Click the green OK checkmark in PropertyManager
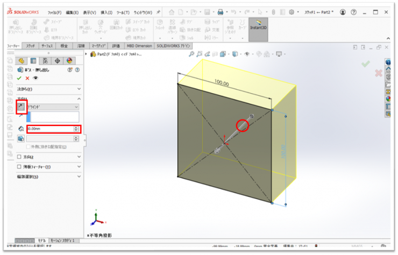 click(x=19, y=78)
